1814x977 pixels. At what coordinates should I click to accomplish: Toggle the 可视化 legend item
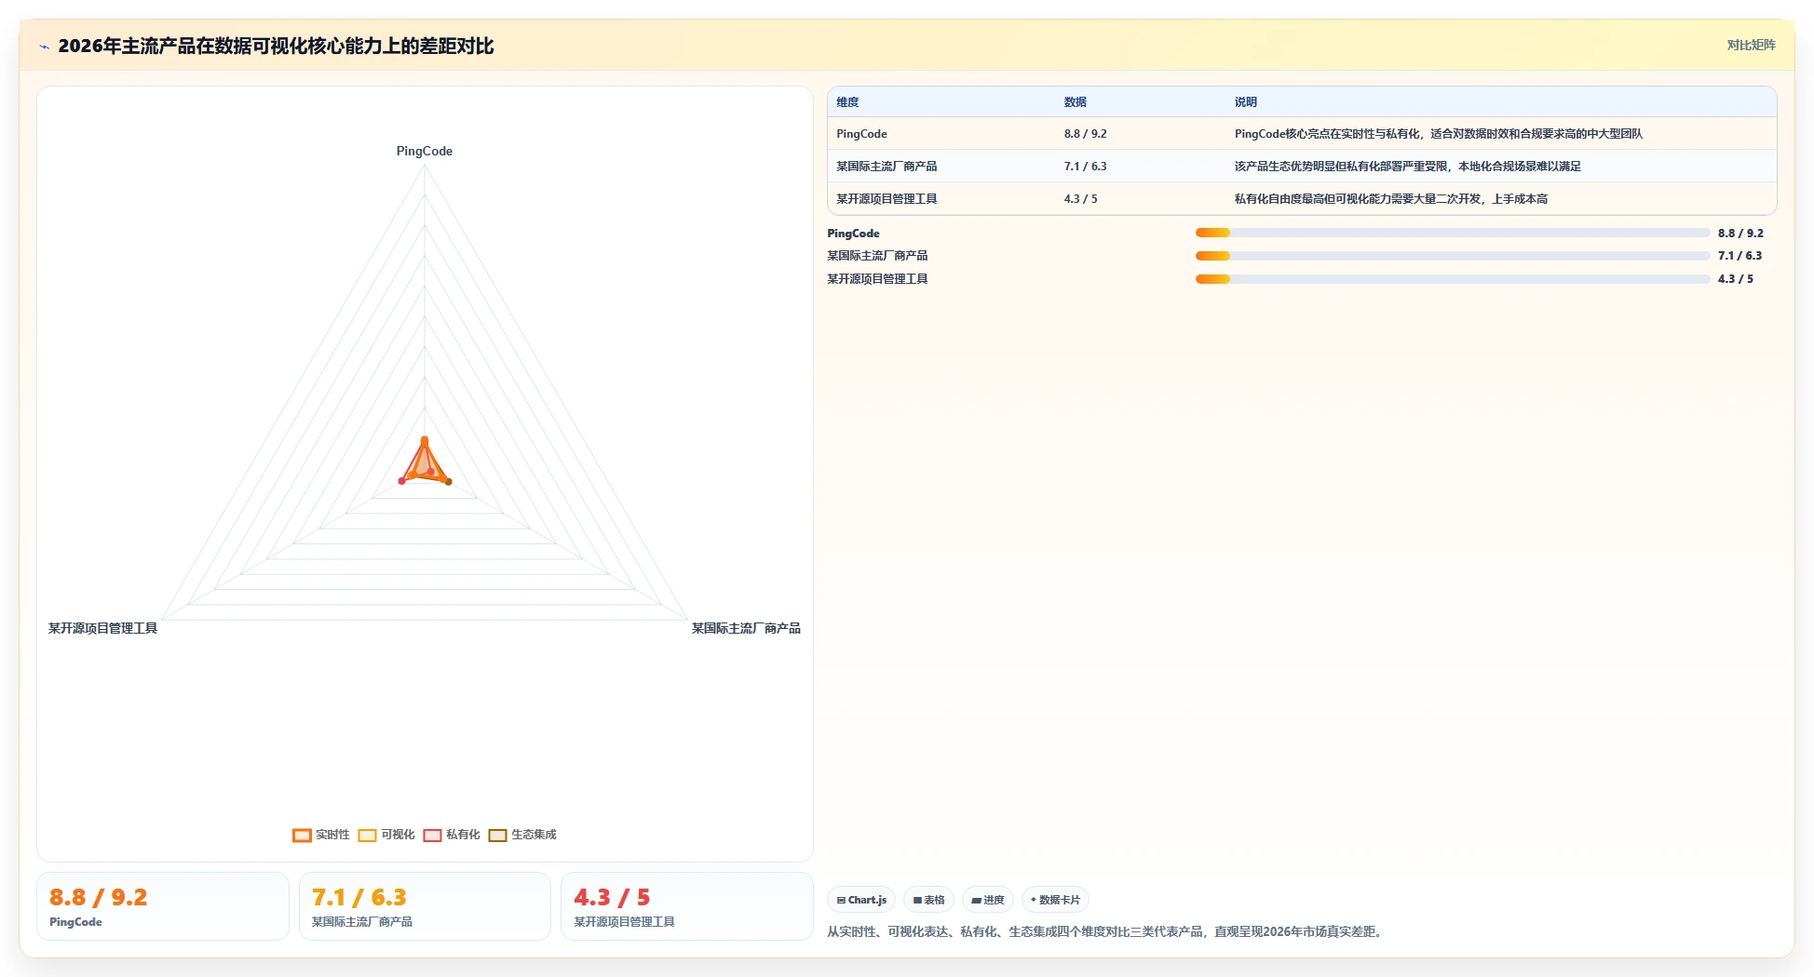tap(386, 835)
